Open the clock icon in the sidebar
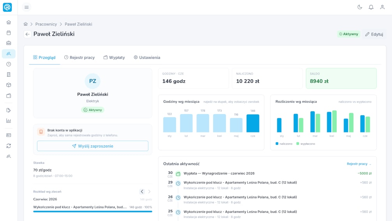The height and width of the screenshot is (221, 392). (9, 64)
